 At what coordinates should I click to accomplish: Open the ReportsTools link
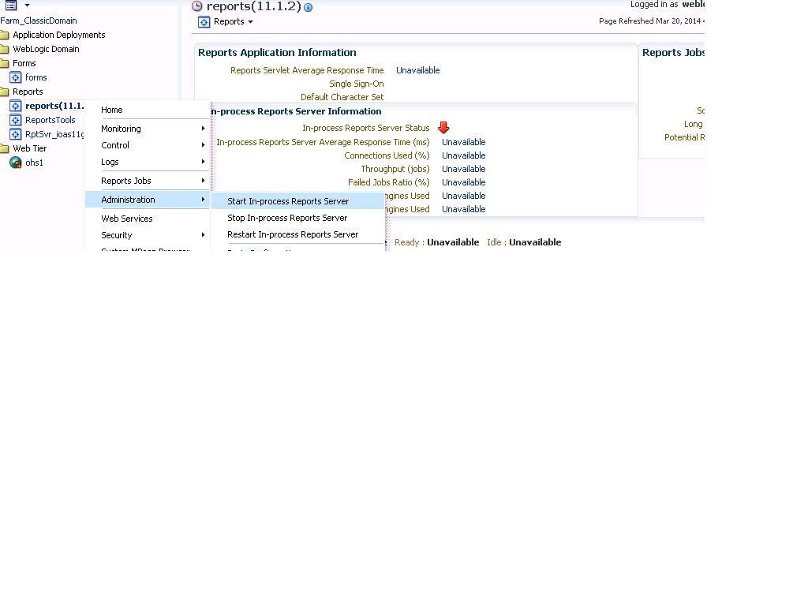(50, 120)
